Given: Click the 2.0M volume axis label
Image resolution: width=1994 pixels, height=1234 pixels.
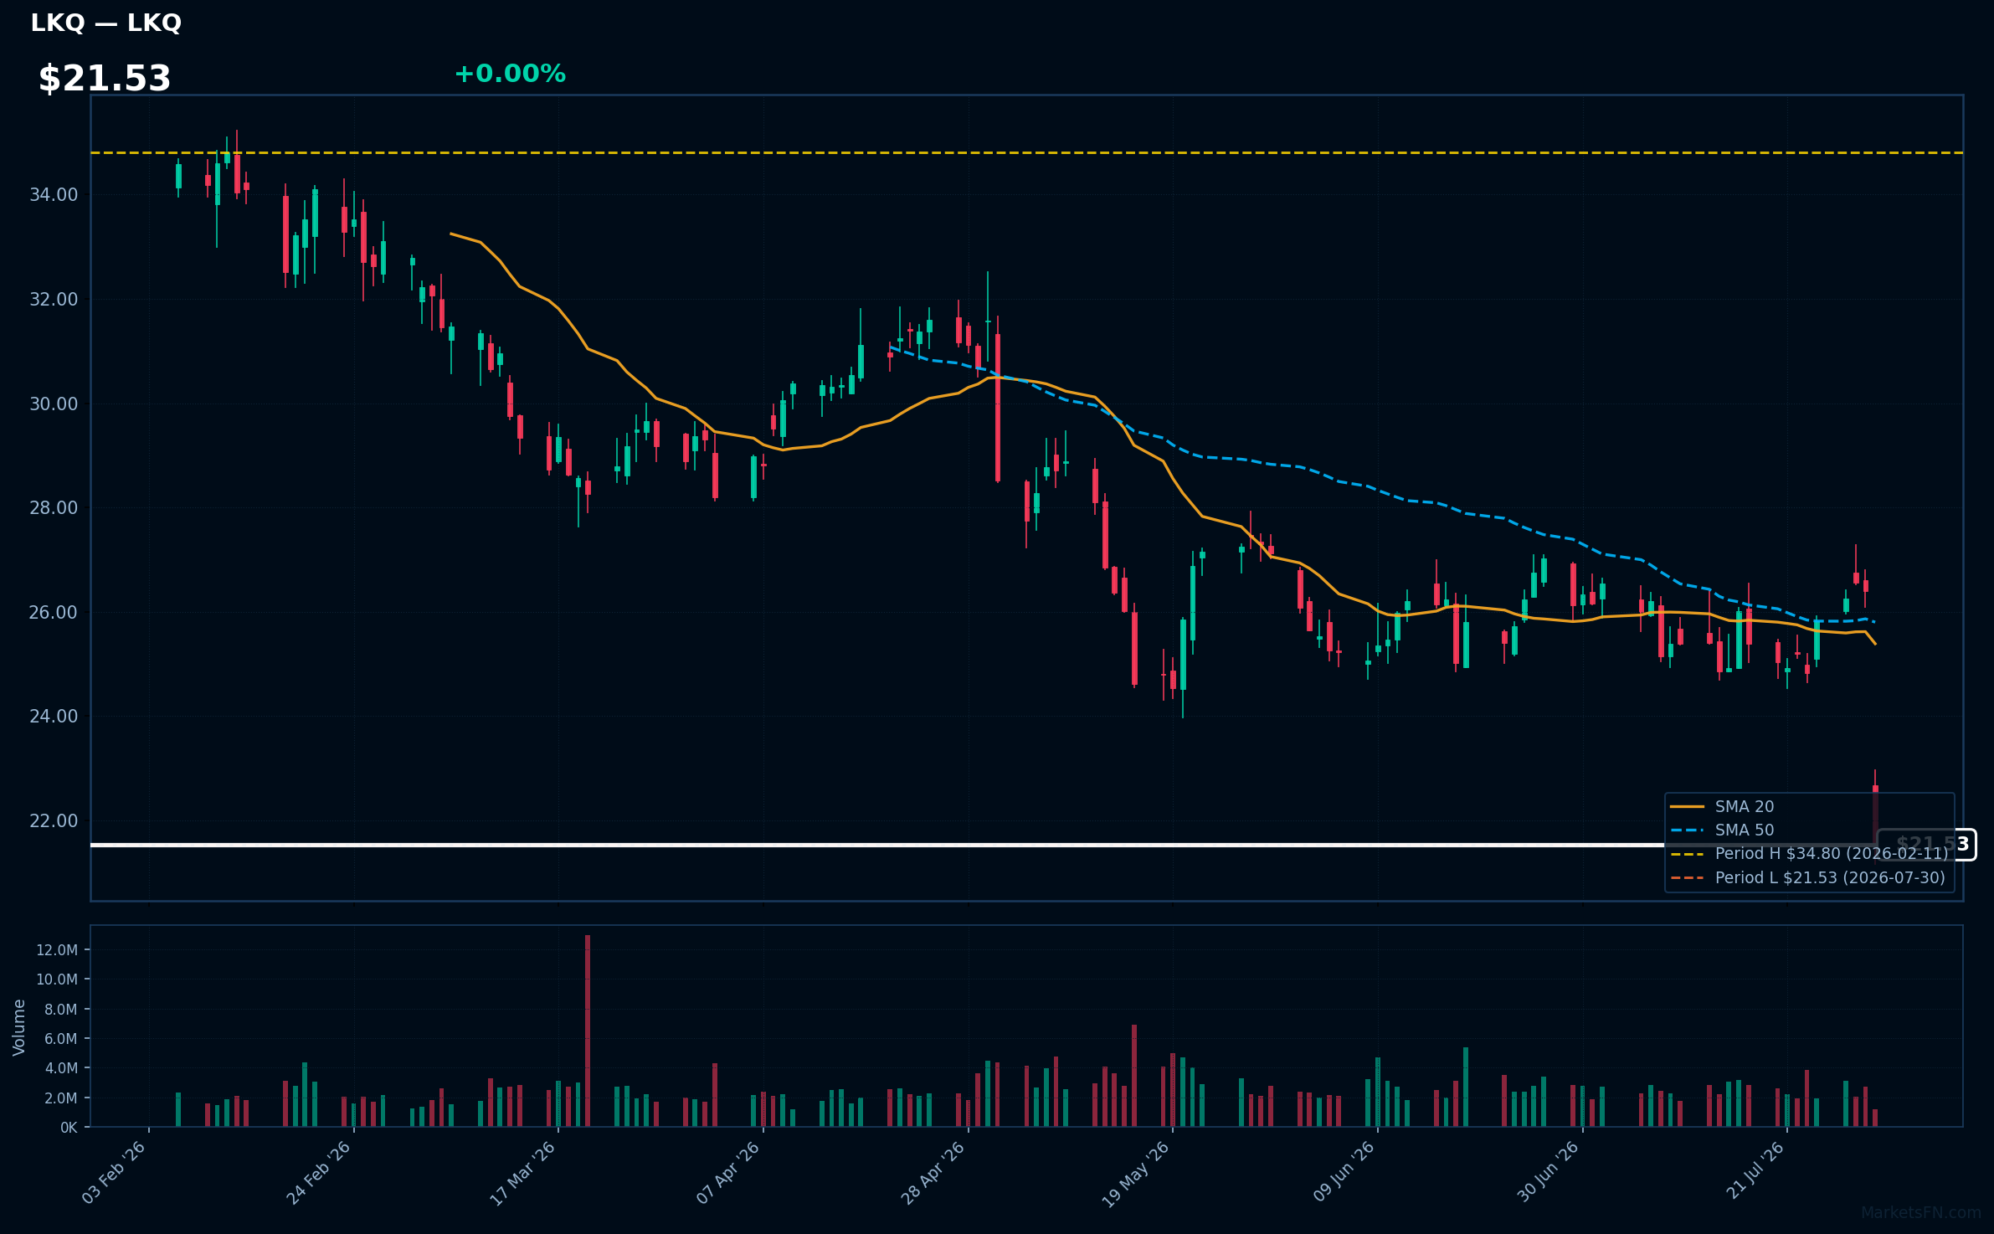Looking at the screenshot, I should 61,1098.
